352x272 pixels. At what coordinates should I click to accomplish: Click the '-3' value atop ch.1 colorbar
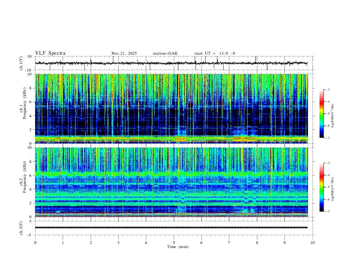point(328,89)
